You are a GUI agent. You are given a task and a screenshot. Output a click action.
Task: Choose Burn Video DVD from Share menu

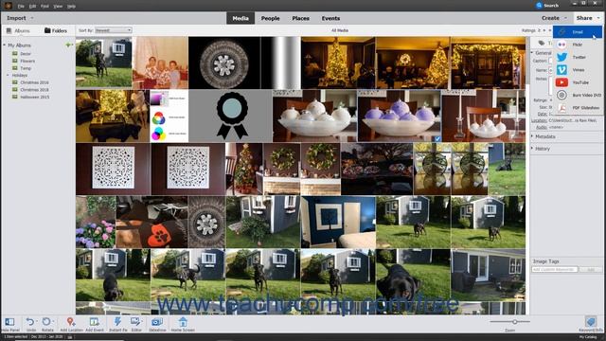(578, 95)
